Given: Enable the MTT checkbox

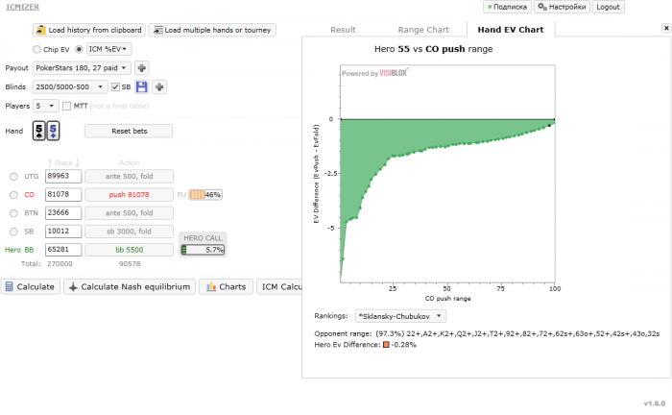Looking at the screenshot, I should (66, 106).
